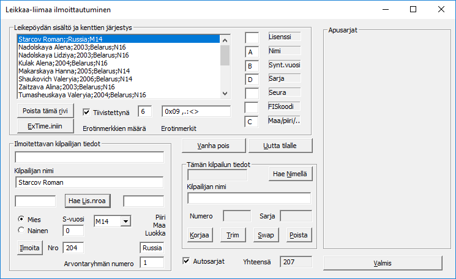The width and height of the screenshot is (456, 279).
Task: Click the Hae Nimellä button
Action: [x=290, y=174]
